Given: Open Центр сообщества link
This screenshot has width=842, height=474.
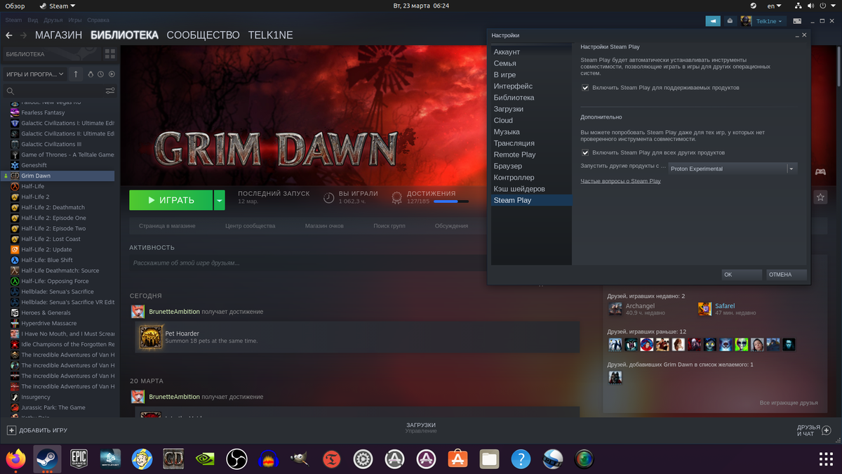Looking at the screenshot, I should click(250, 226).
